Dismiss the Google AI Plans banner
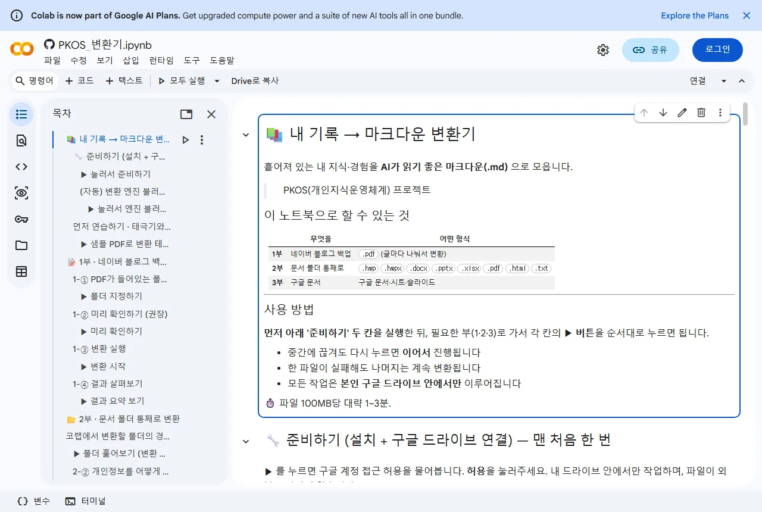Viewport: 762px width, 512px height. coord(747,15)
